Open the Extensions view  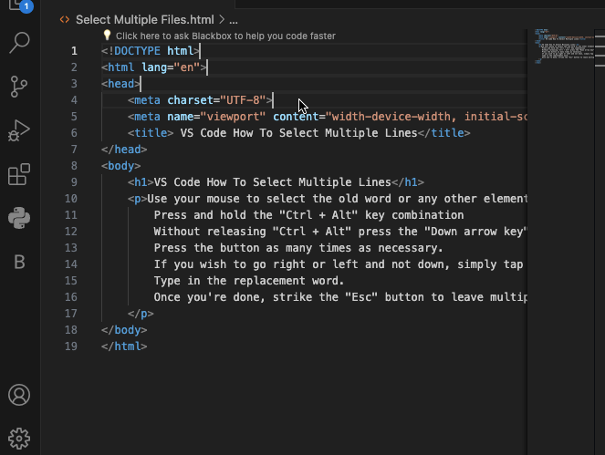coord(19,174)
